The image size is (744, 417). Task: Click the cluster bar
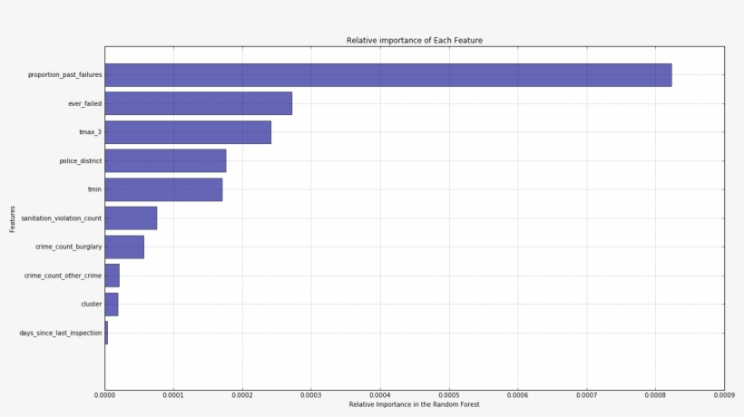tap(112, 304)
